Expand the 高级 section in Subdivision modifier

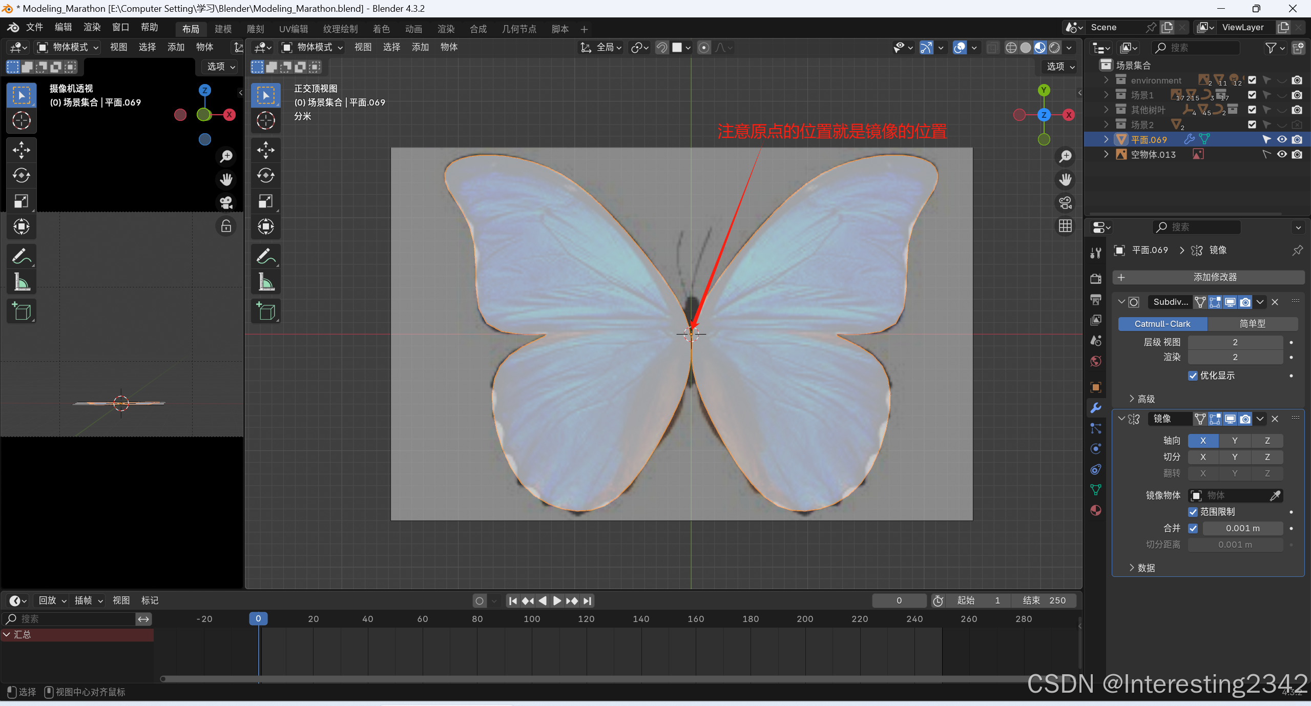click(x=1142, y=399)
